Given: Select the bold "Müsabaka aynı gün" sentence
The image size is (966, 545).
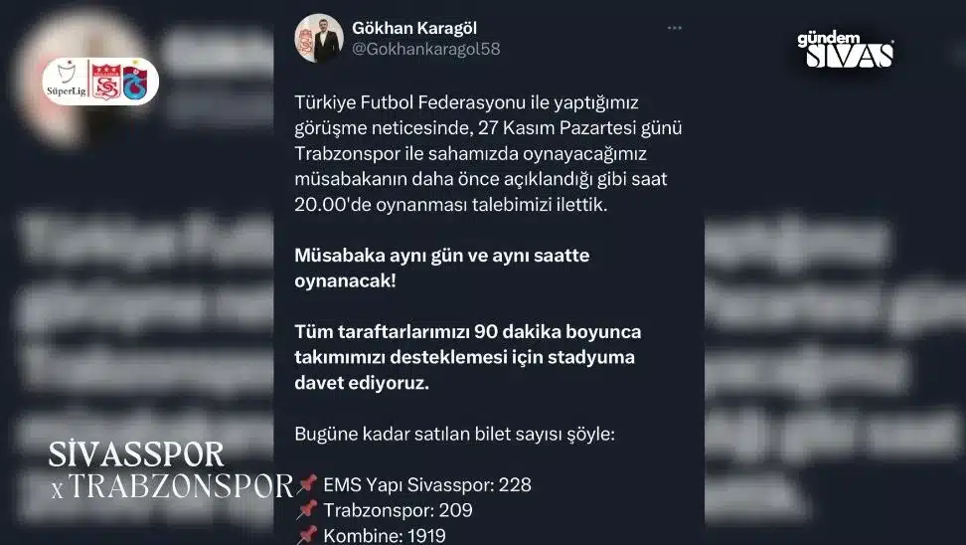Looking at the screenshot, I should tap(441, 268).
